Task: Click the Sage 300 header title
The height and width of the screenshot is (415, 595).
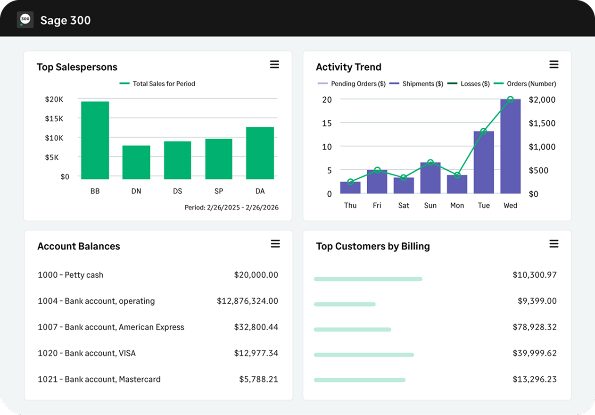Action: (x=66, y=20)
